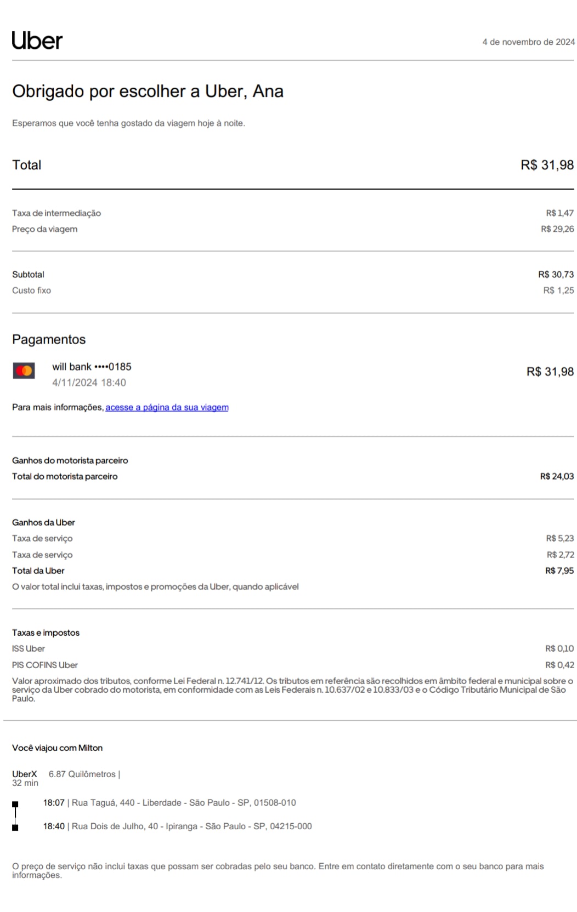
Task: Click the 'Custo fixo' line item
Action: [31, 290]
